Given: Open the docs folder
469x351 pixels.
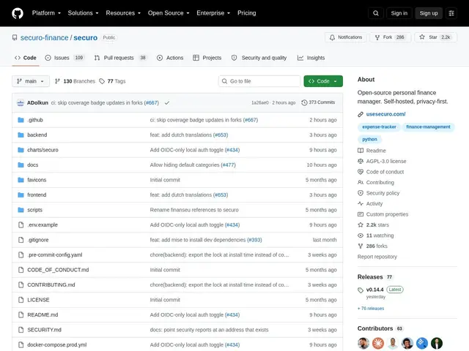Looking at the screenshot, I should [x=32, y=165].
